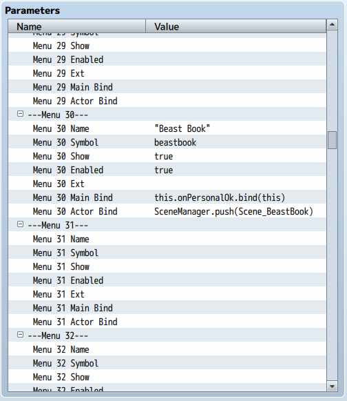The height and width of the screenshot is (401, 347).
Task: Select the Menu 31 Name row
Action: click(x=167, y=239)
